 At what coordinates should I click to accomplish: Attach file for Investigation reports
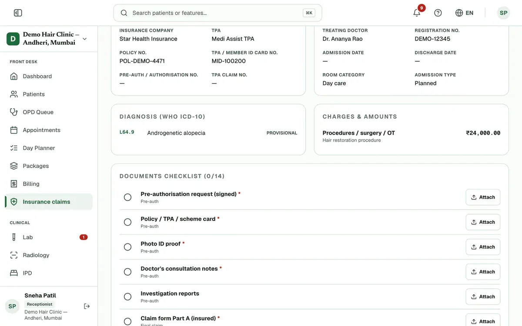coord(483,296)
